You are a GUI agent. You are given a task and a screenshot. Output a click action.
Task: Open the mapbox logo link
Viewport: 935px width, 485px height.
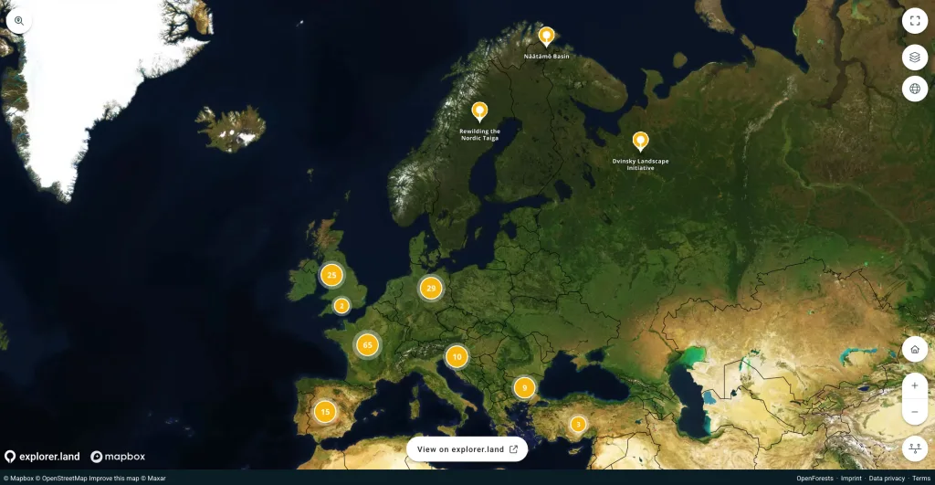tap(118, 457)
